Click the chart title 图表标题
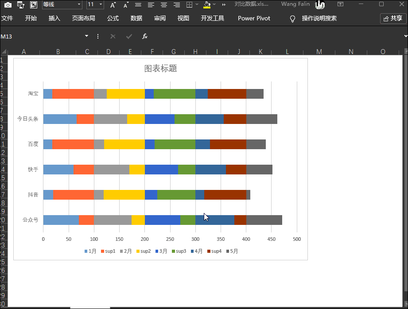This screenshot has width=408, height=309. [160, 69]
